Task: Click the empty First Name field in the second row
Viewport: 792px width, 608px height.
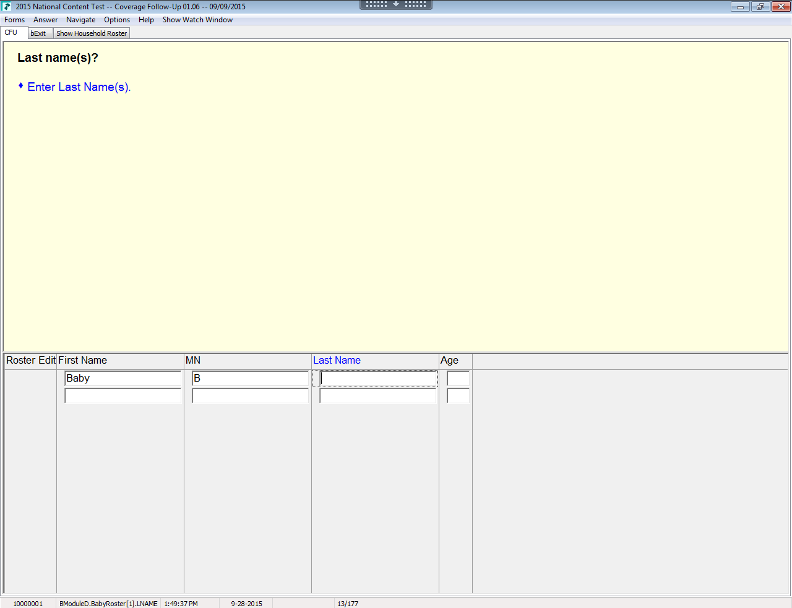Action: tap(123, 396)
